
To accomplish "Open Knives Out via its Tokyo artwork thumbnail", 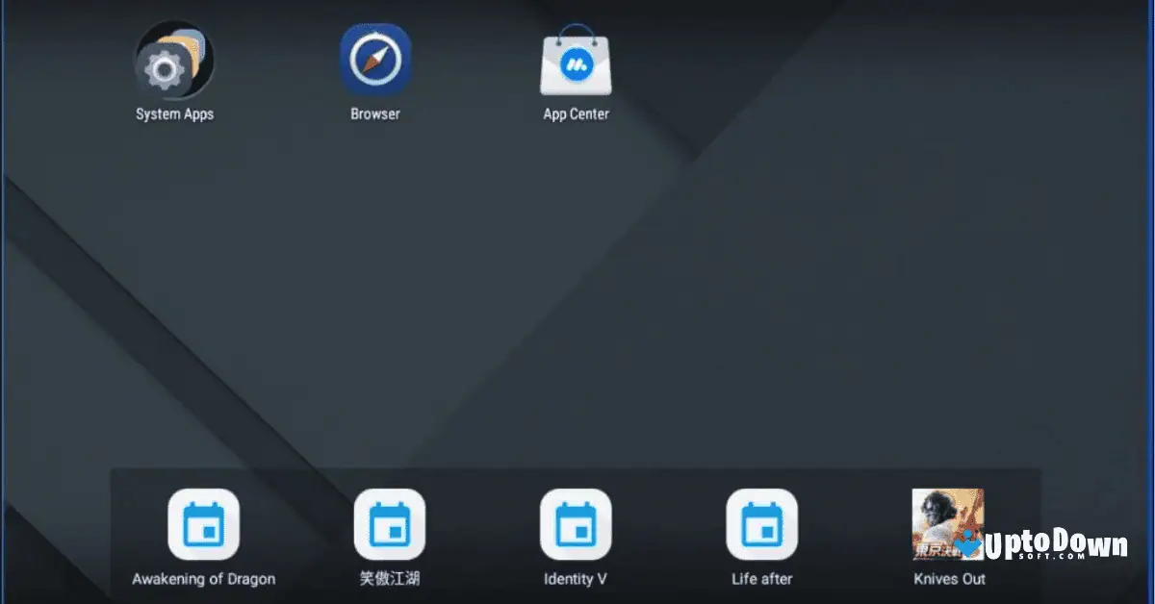I will pyautogui.click(x=947, y=524).
